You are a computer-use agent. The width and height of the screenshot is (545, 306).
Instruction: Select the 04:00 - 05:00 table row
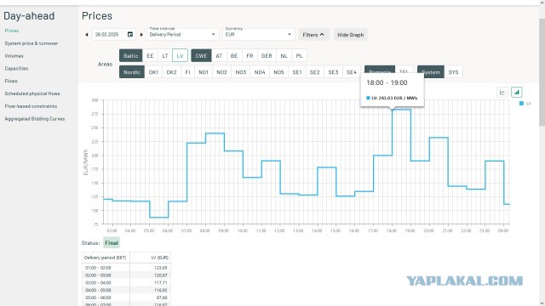[126, 290]
